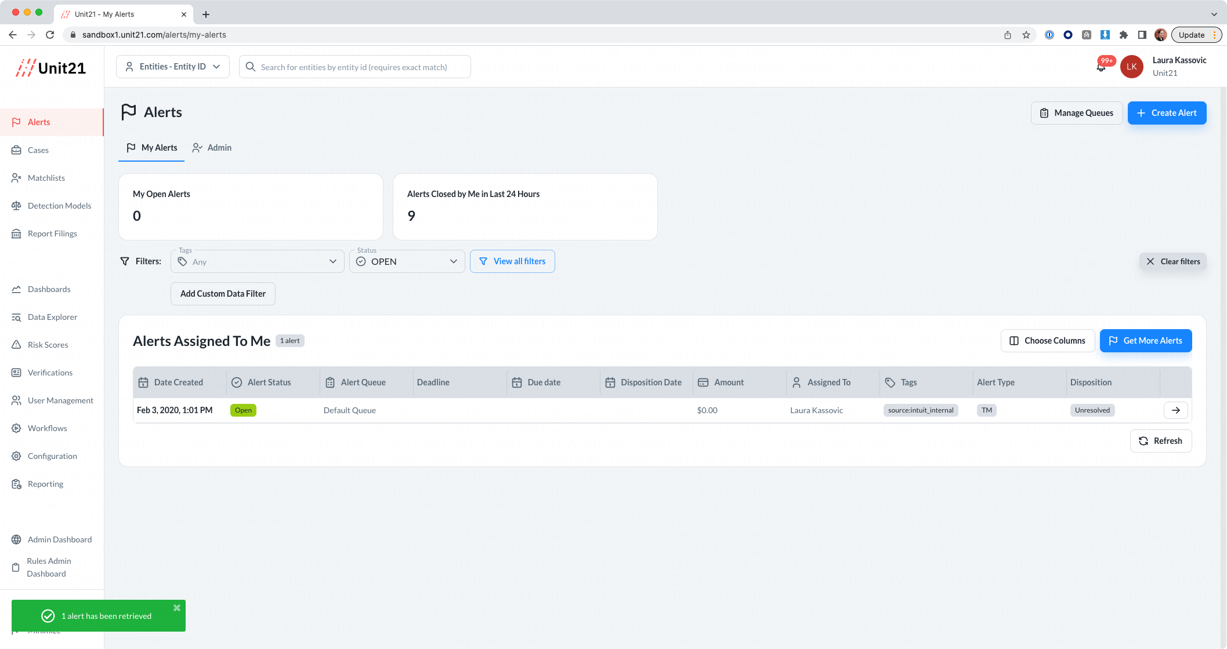Click Clear filters
1227x649 pixels.
(x=1172, y=261)
